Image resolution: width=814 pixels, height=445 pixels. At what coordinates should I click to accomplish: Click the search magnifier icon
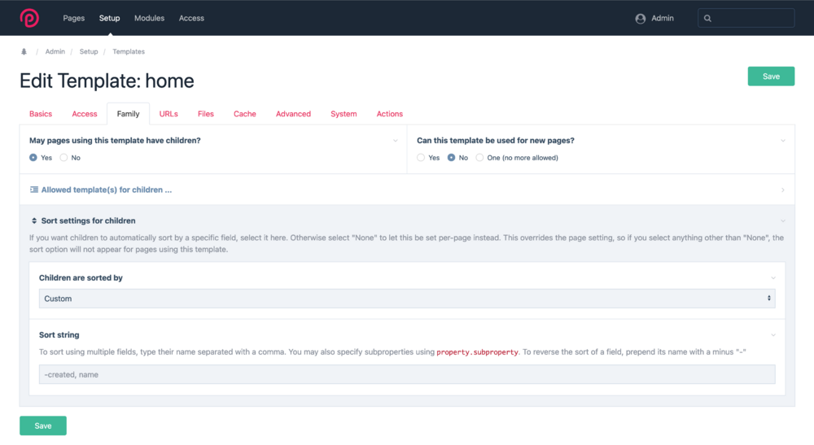(707, 19)
